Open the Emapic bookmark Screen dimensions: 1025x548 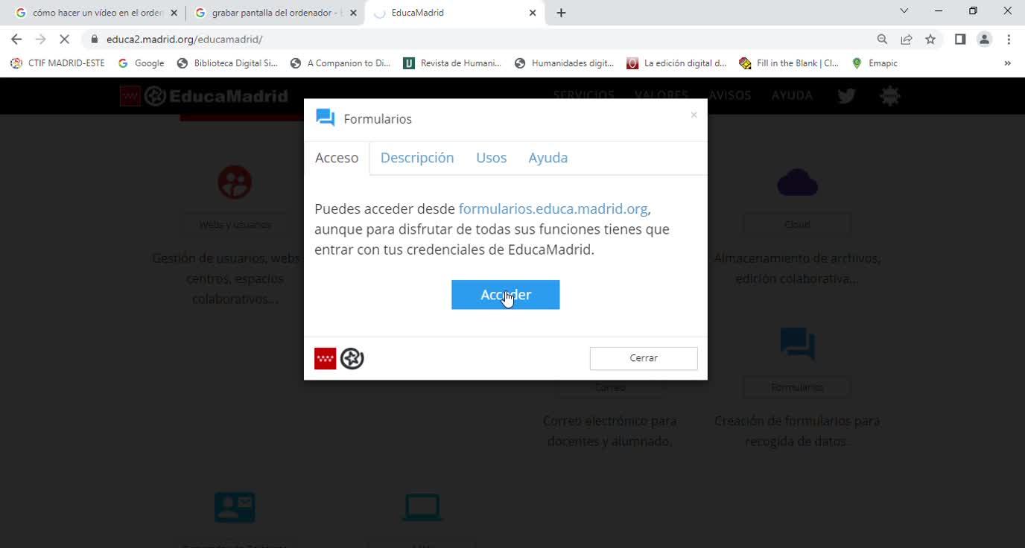(x=875, y=63)
